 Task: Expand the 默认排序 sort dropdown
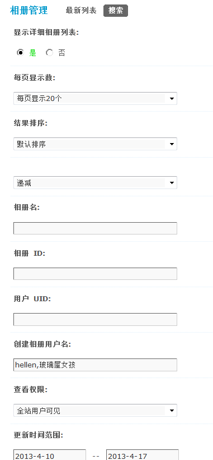95,144
